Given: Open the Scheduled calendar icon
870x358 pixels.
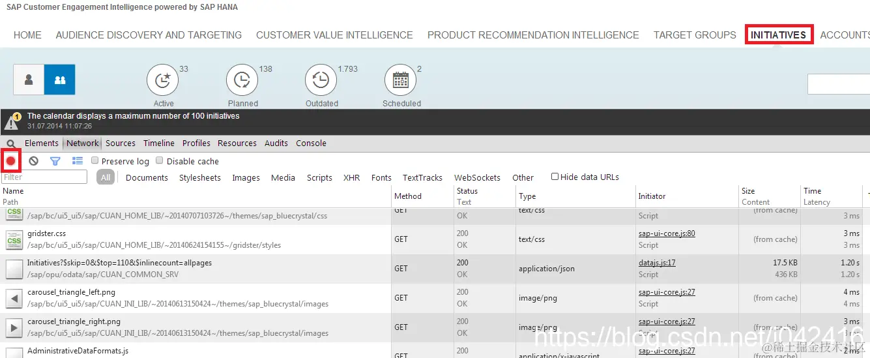Looking at the screenshot, I should (x=400, y=80).
